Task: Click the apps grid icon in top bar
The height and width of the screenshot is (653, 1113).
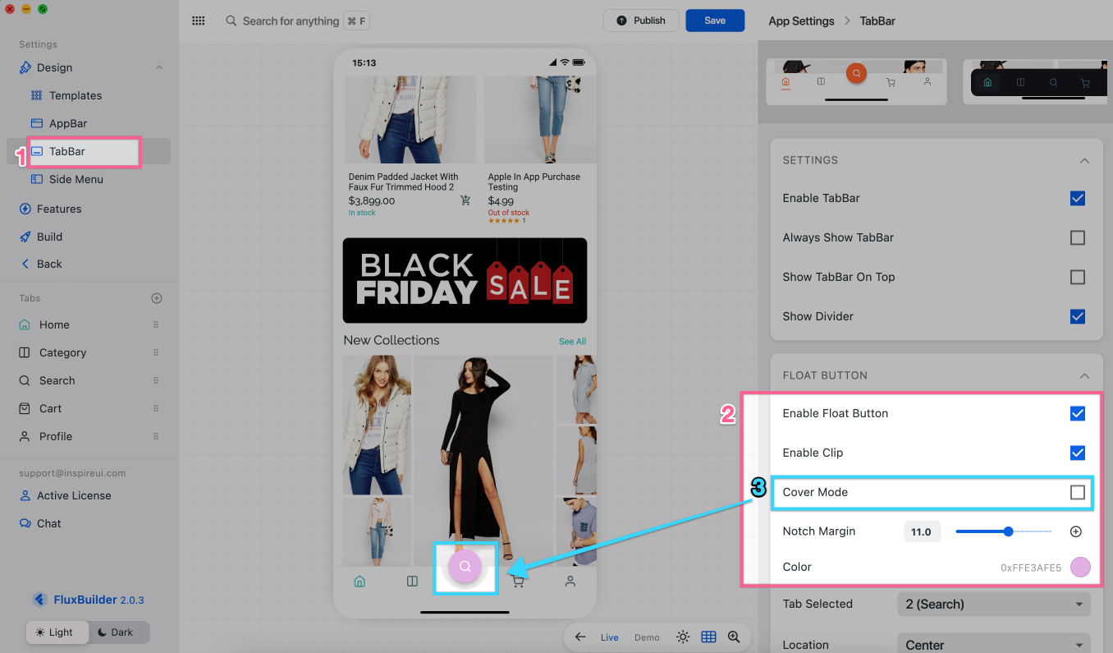Action: point(199,21)
